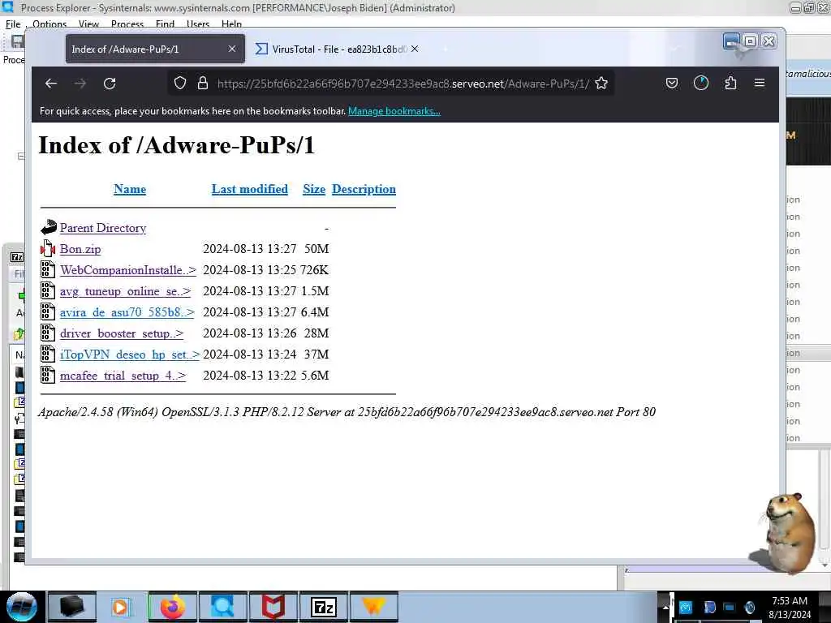The width and height of the screenshot is (831, 623).
Task: Open the Process Explorer taskbar icon
Action: point(222,607)
